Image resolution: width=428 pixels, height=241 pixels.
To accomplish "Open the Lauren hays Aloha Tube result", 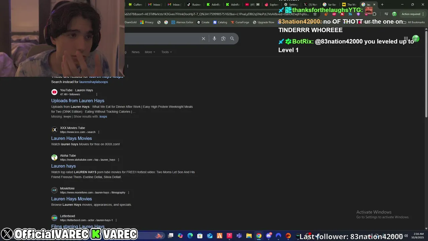I will (x=64, y=166).
